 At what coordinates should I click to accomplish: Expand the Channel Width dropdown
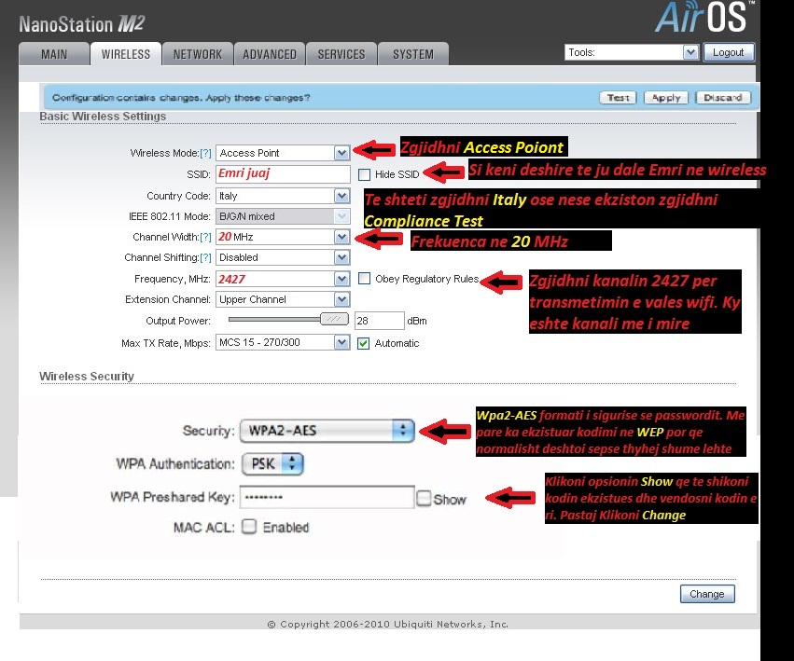(x=283, y=237)
